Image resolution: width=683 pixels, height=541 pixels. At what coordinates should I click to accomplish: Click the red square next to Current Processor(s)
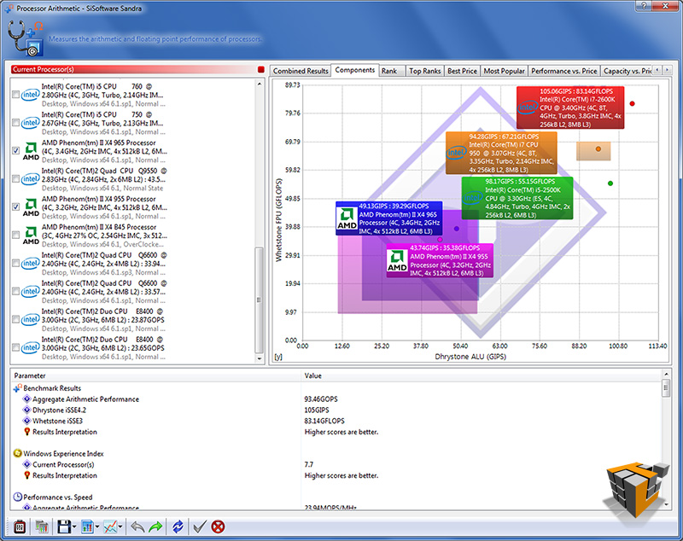(261, 70)
